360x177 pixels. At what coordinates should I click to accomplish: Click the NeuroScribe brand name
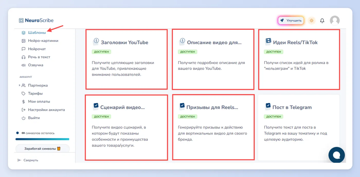click(x=39, y=21)
